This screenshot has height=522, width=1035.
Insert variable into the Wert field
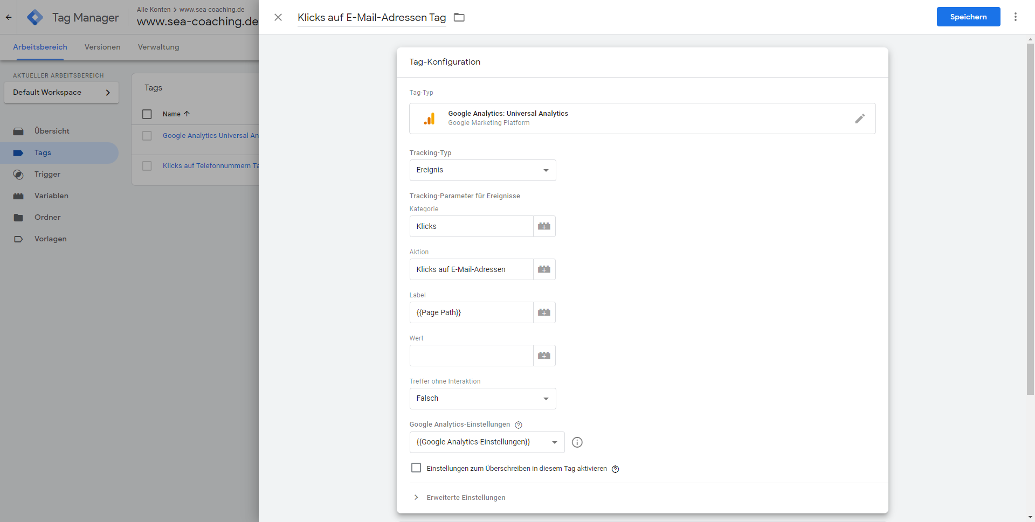point(544,356)
